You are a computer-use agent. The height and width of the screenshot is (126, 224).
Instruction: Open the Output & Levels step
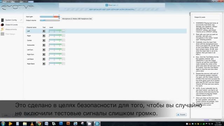(x=12, y=25)
